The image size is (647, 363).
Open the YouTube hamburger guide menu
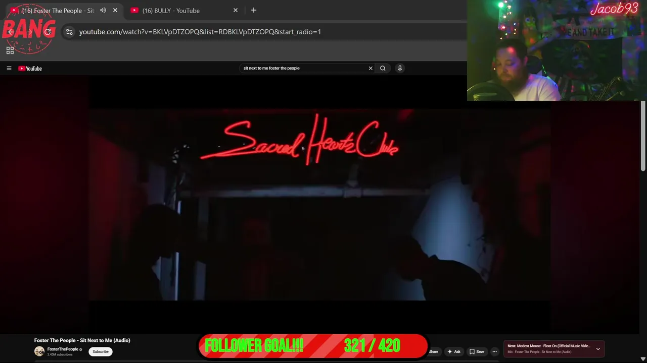point(9,68)
